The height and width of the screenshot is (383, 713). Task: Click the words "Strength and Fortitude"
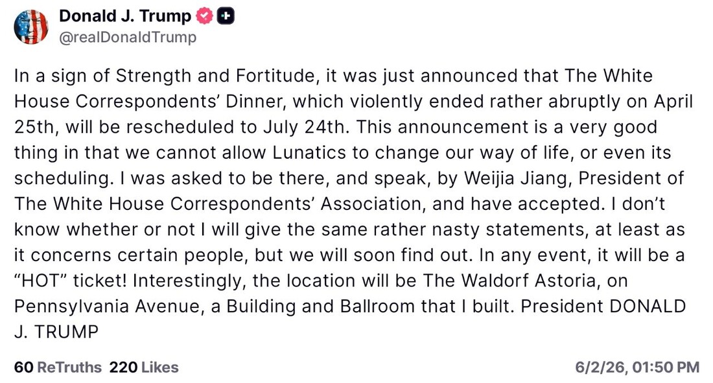click(215, 76)
